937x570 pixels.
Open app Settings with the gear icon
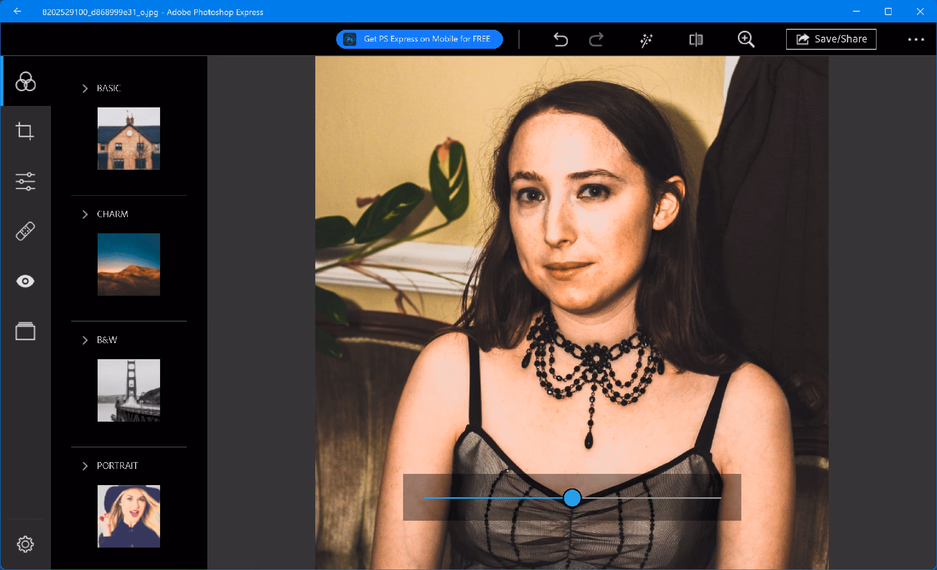coord(26,543)
